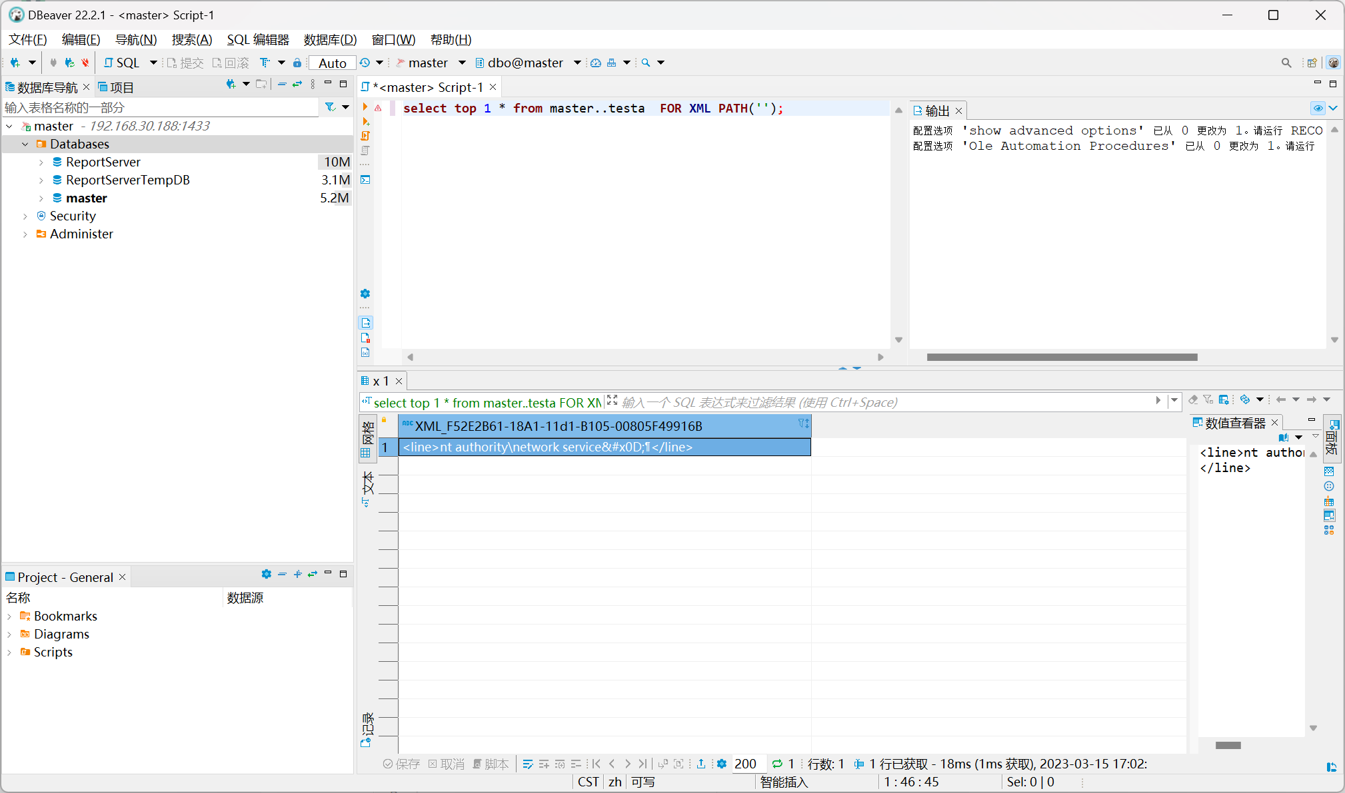Collapse the Databases folder
This screenshot has width=1345, height=793.
tap(25, 144)
